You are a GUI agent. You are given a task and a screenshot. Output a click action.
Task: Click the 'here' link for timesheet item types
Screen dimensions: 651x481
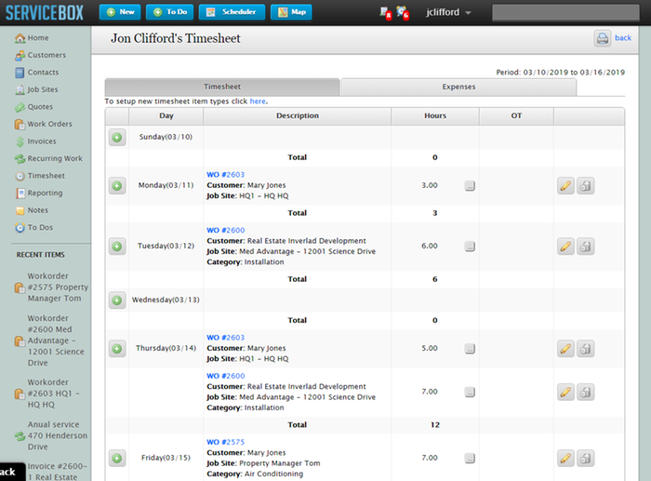click(x=258, y=101)
